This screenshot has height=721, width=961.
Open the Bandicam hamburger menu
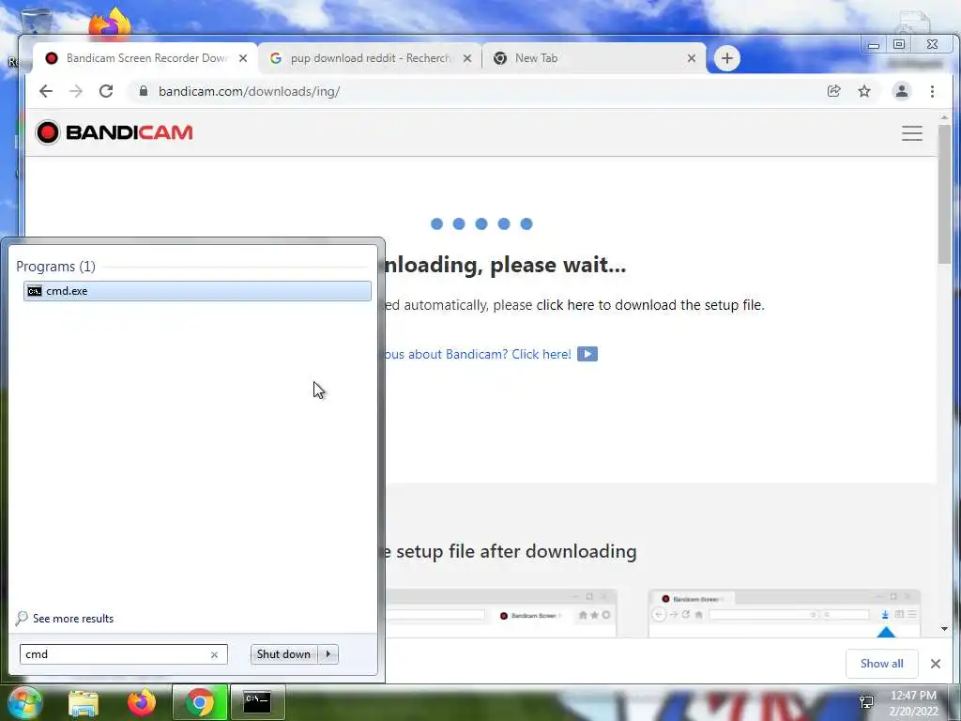[912, 133]
